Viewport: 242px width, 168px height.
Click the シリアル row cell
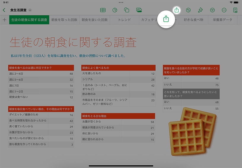click(x=118, y=79)
